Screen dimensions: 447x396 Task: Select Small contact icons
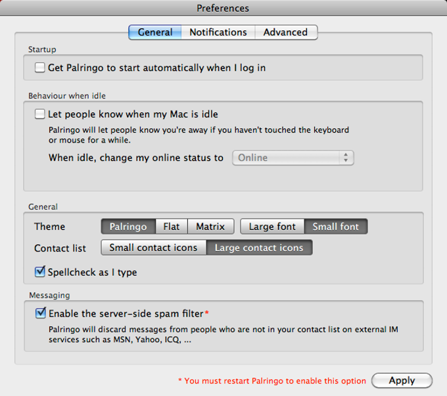coord(154,248)
